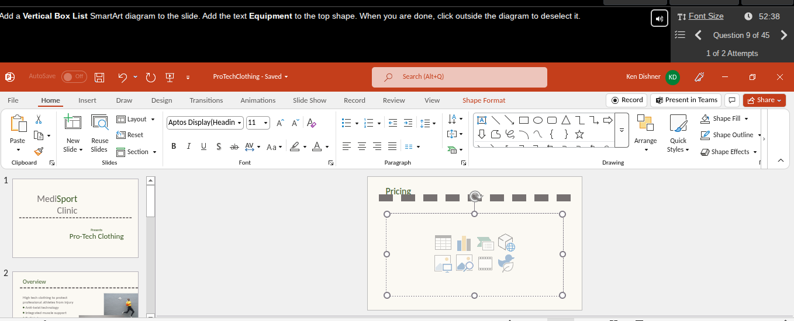Screen dimensions: 794x321
Task: Open the font name combo box
Action: (x=205, y=123)
